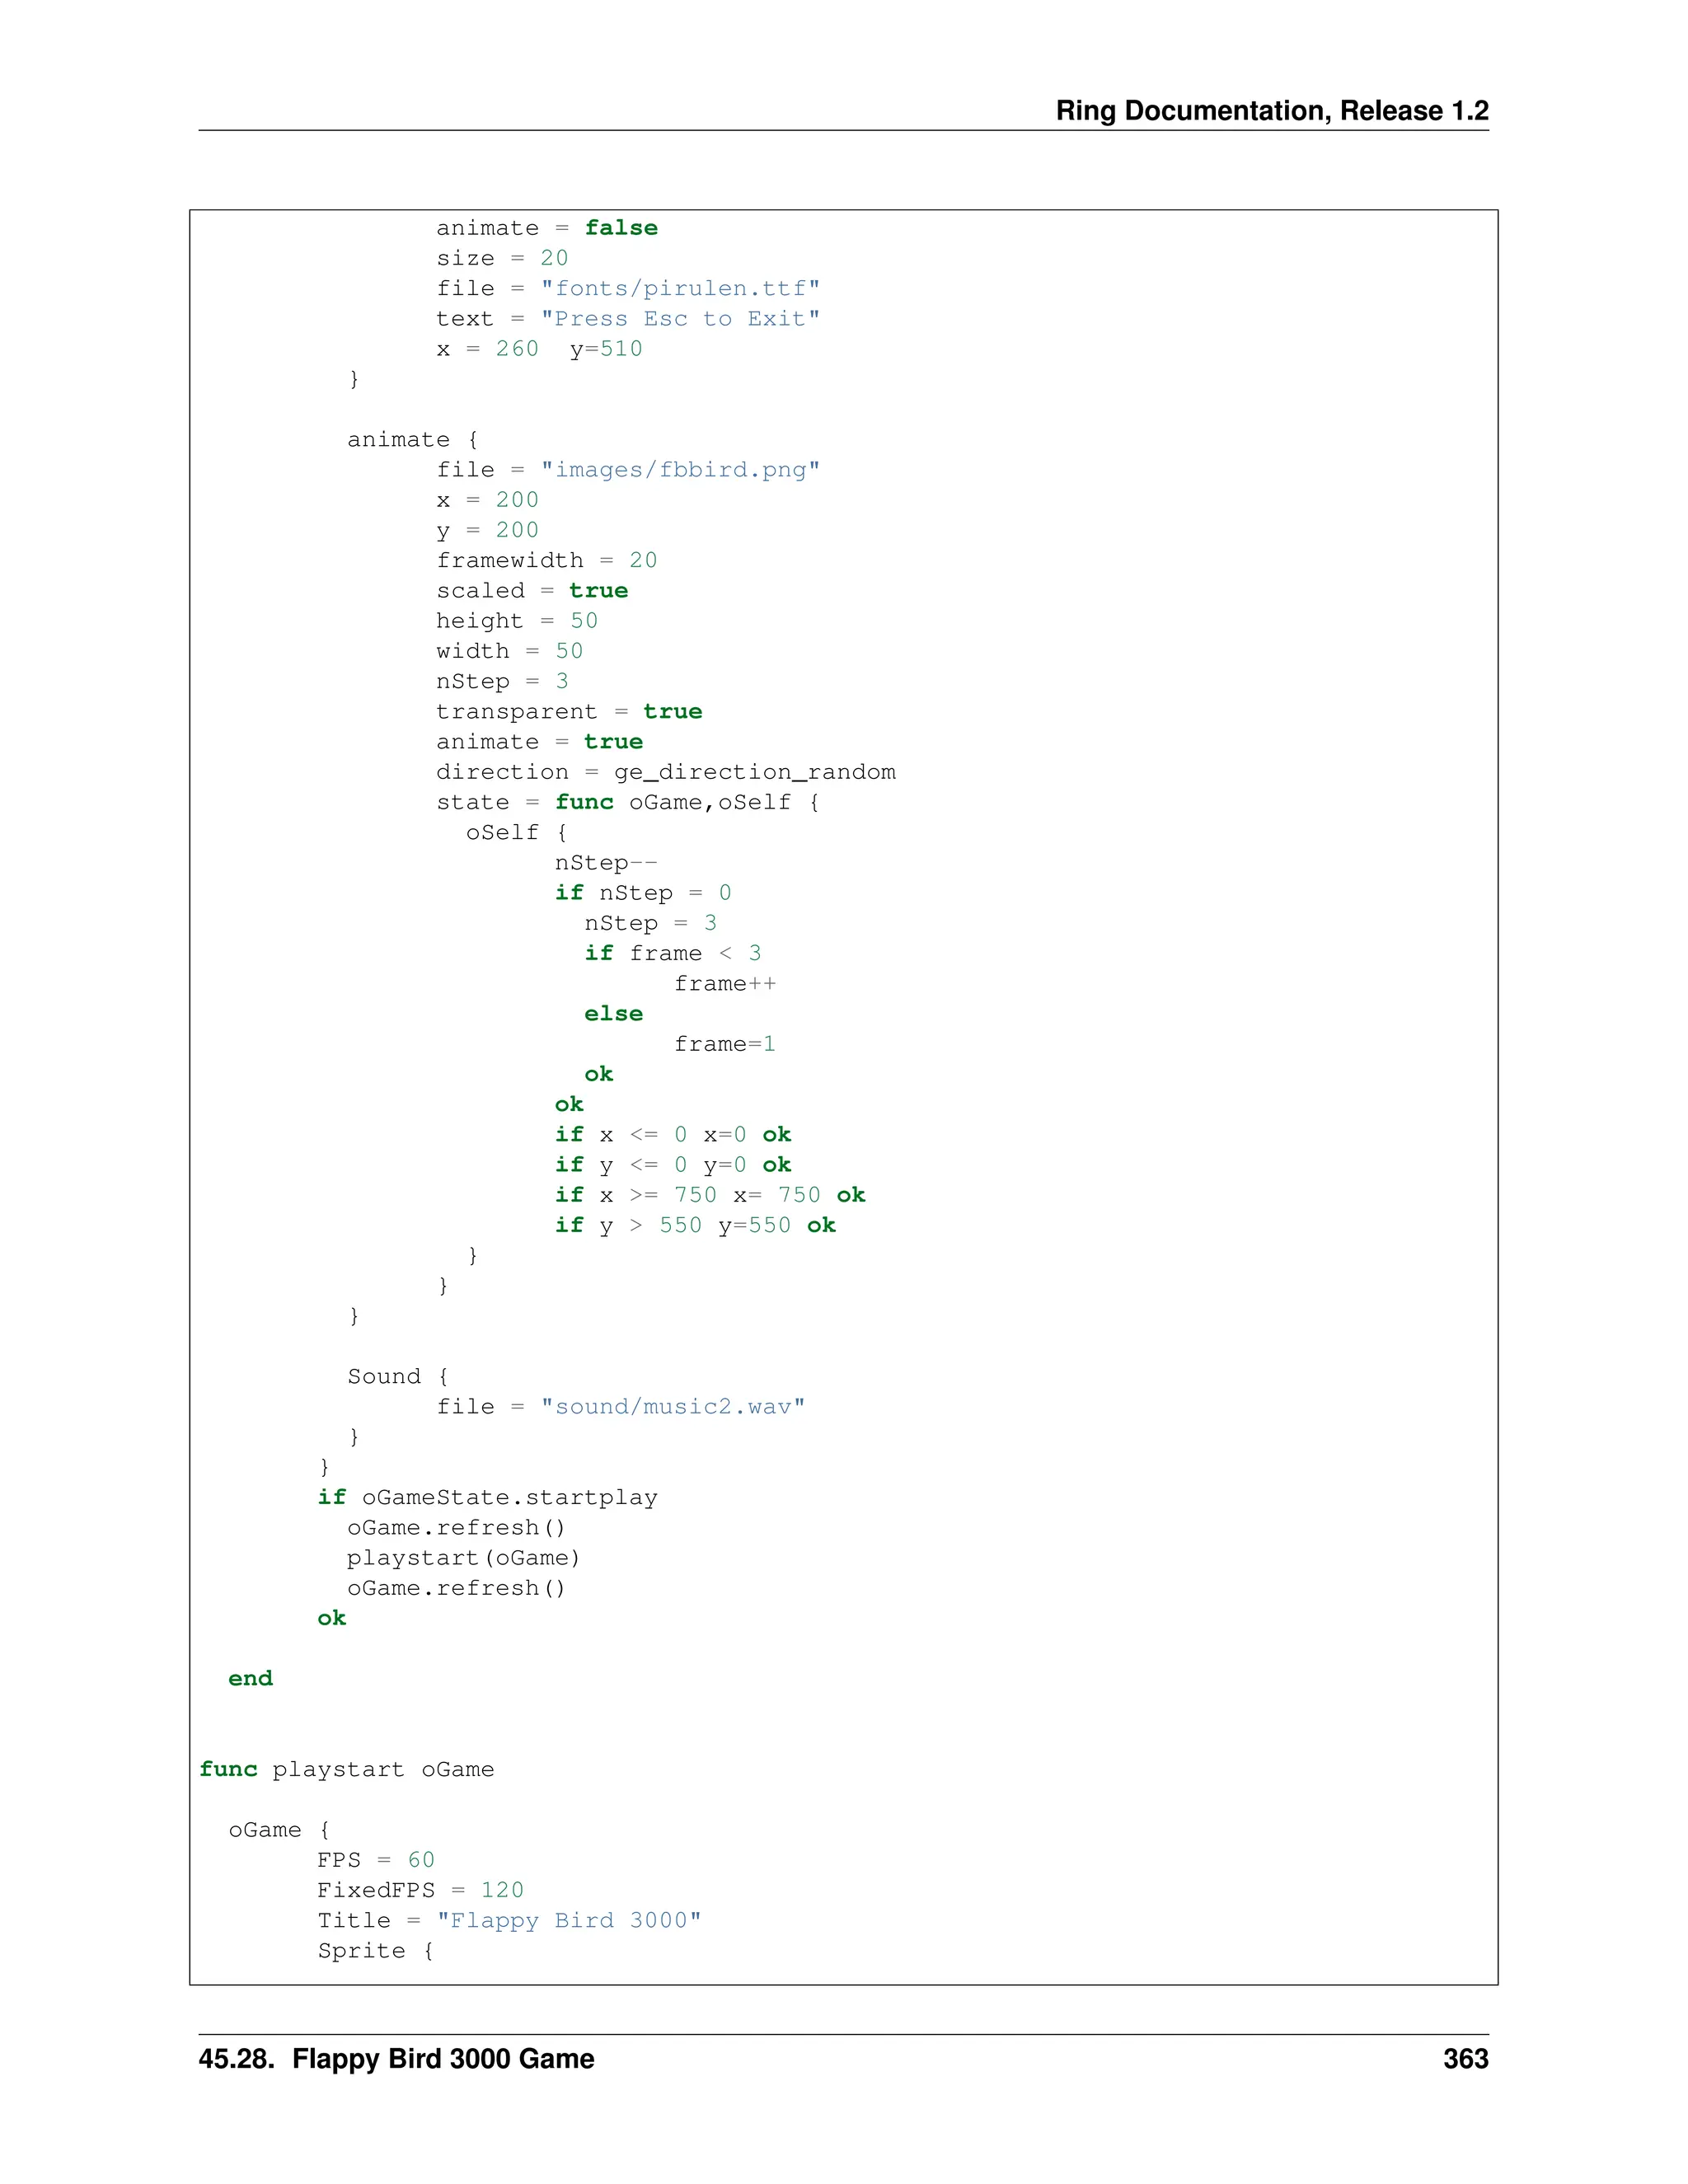Click the 'Sound {' line
The image size is (1688, 2184).
coord(397,1376)
